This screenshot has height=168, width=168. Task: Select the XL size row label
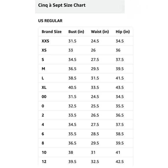point(44,87)
